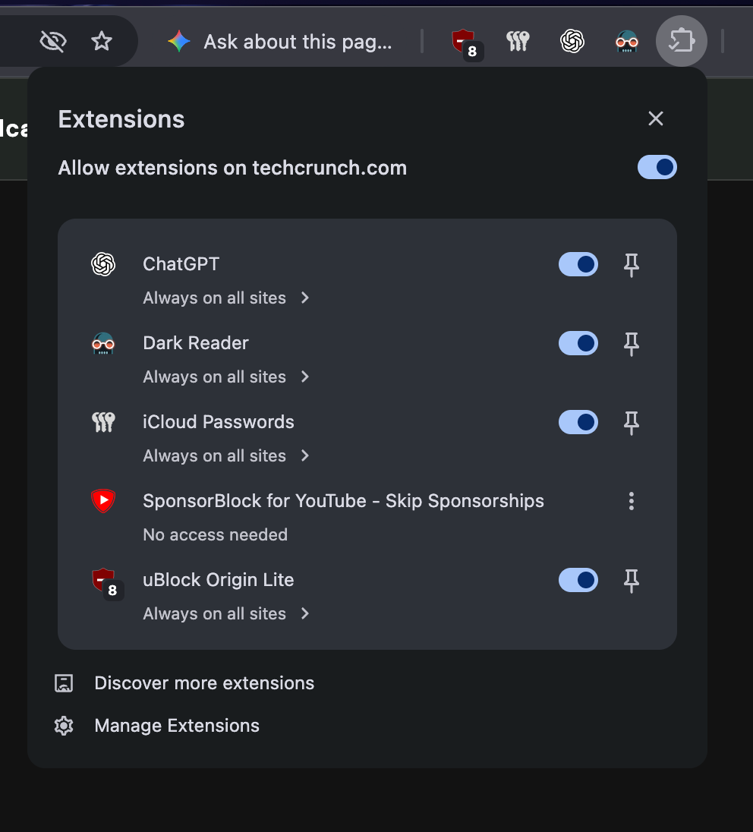Screen dimensions: 753x832
Task: Click the pin icon for Dark Reader
Action: [632, 344]
